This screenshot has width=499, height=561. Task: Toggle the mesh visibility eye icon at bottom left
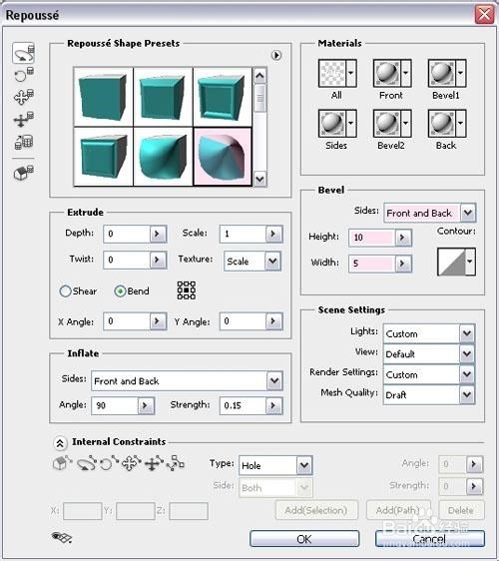62,537
